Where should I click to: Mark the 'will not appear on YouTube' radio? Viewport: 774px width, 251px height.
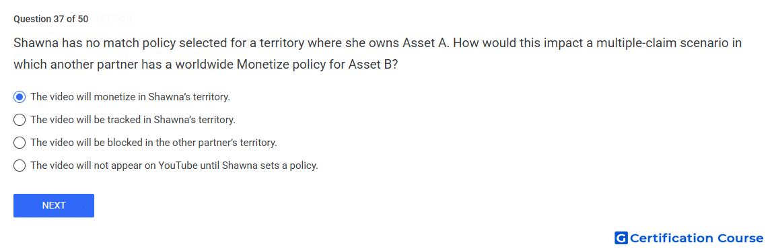click(x=20, y=166)
